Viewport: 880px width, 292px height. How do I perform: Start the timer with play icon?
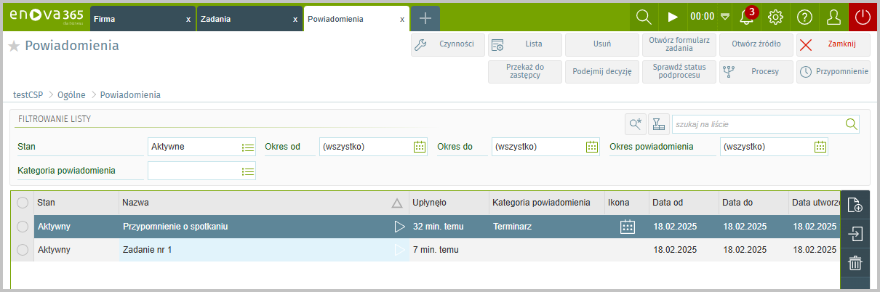[x=671, y=17]
